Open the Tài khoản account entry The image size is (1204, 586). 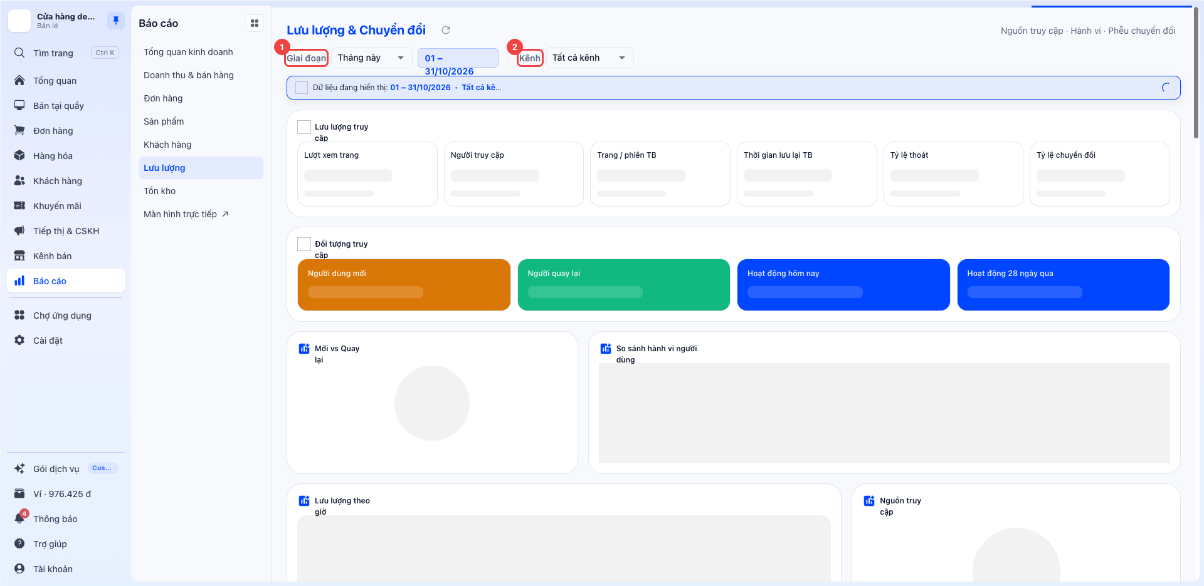66,568
